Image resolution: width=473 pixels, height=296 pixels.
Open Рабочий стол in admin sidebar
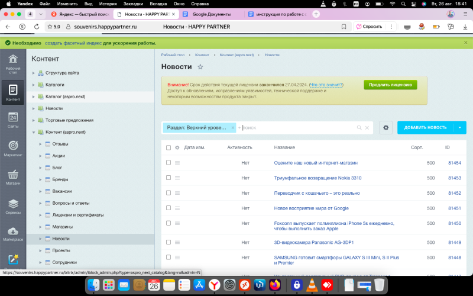point(12,65)
